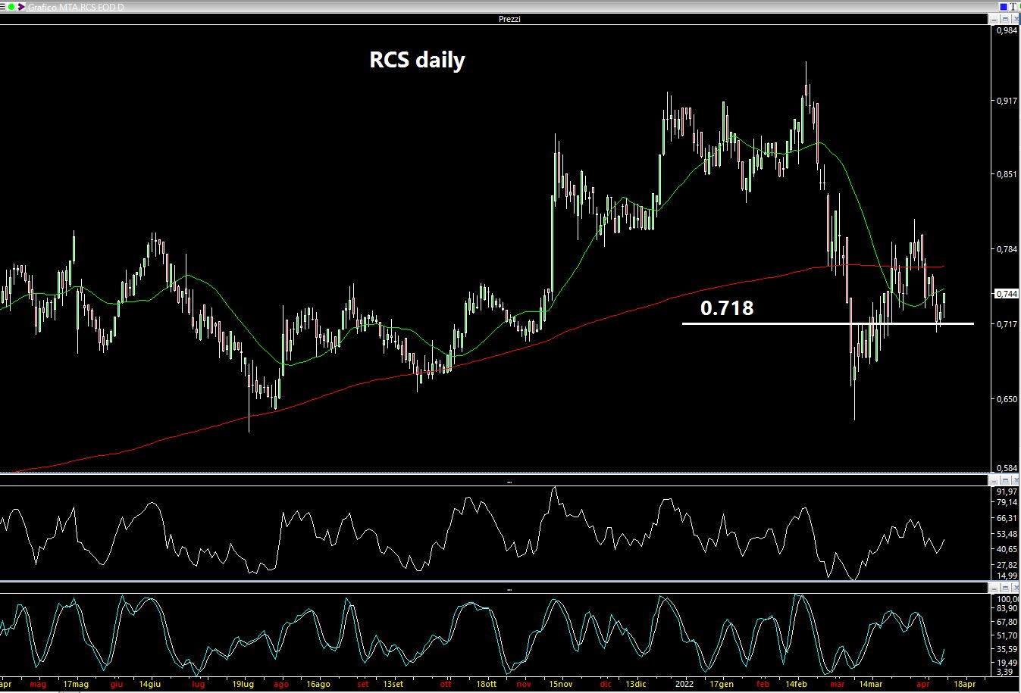Image resolution: width=1021 pixels, height=693 pixels.
Task: Open the hamburger menu in chart title bar
Action: pos(4,7)
